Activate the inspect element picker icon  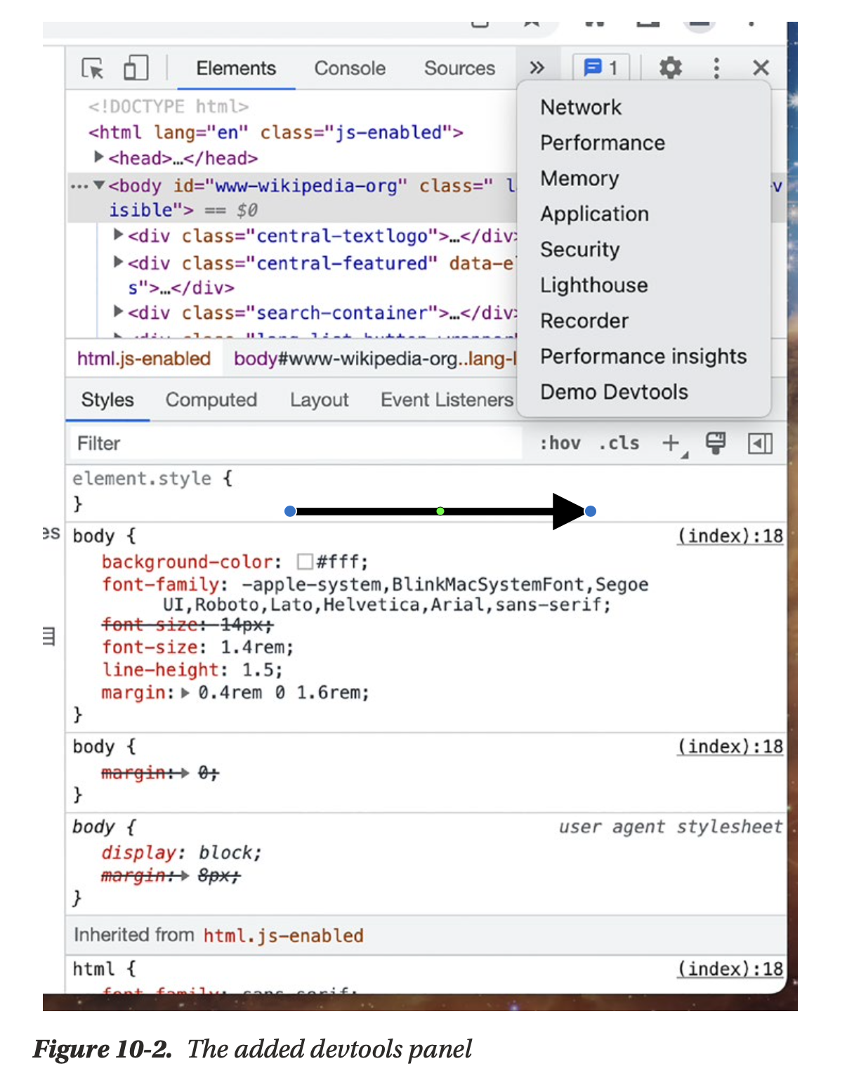tap(93, 68)
